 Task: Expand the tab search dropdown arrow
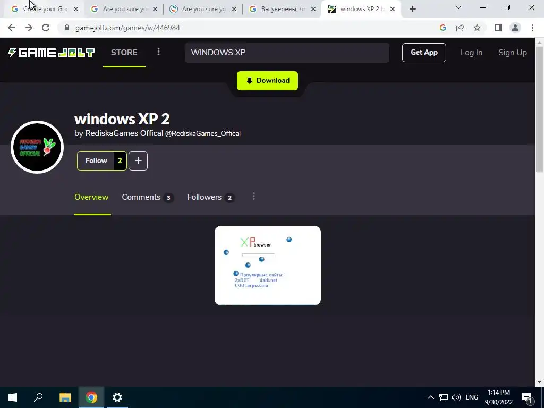coord(458,7)
